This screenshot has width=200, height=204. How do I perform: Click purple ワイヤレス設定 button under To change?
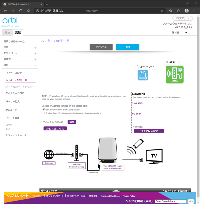point(149,131)
